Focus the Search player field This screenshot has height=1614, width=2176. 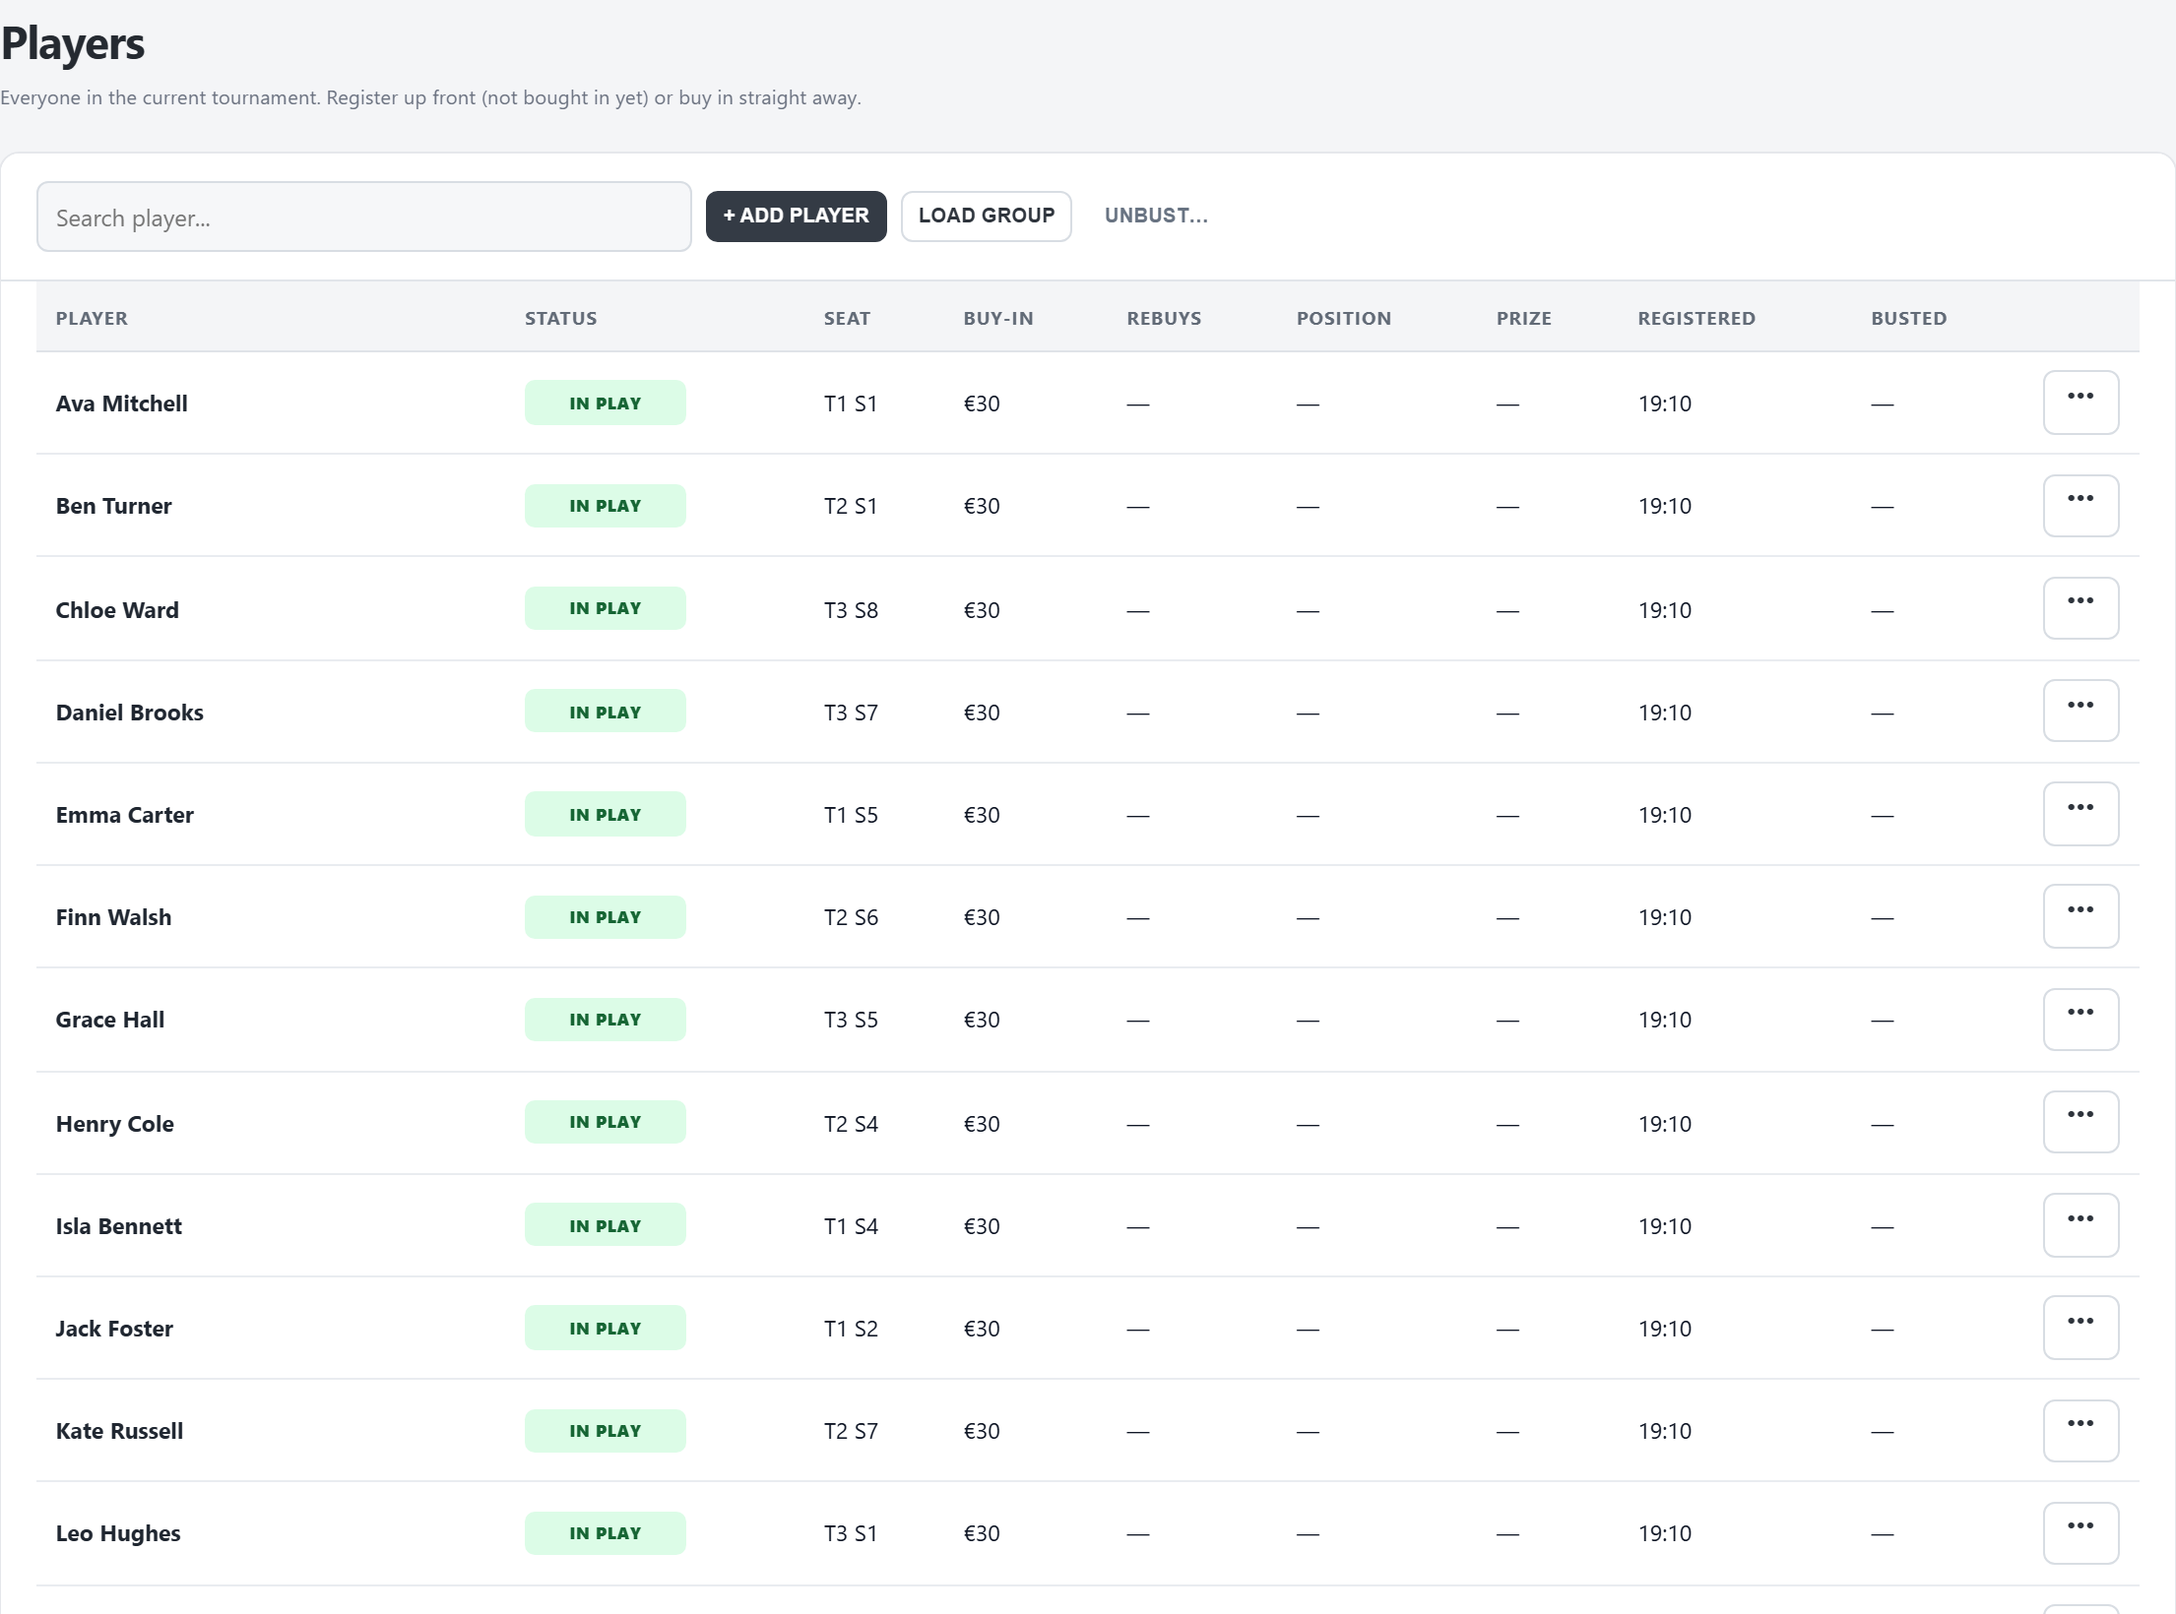pos(363,217)
